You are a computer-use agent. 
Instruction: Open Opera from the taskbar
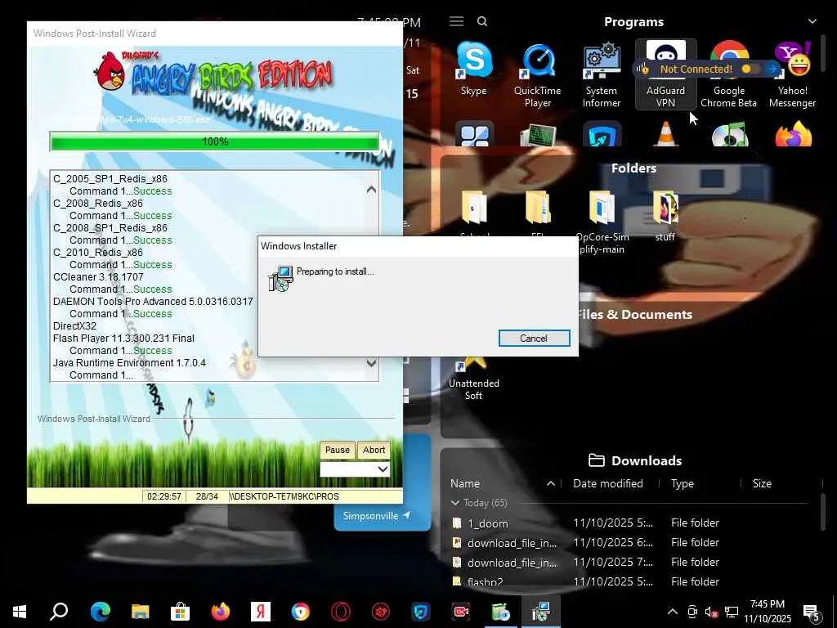pyautogui.click(x=341, y=611)
